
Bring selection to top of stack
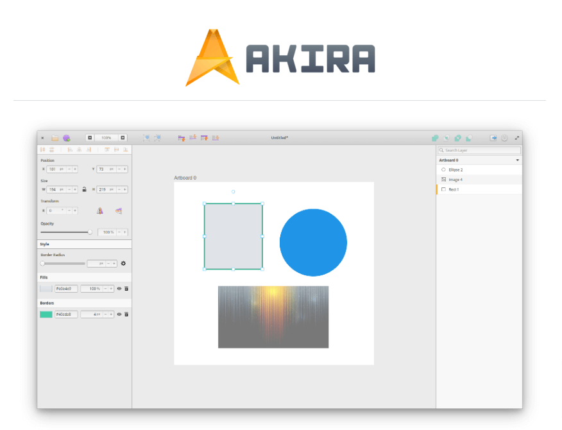(204, 138)
